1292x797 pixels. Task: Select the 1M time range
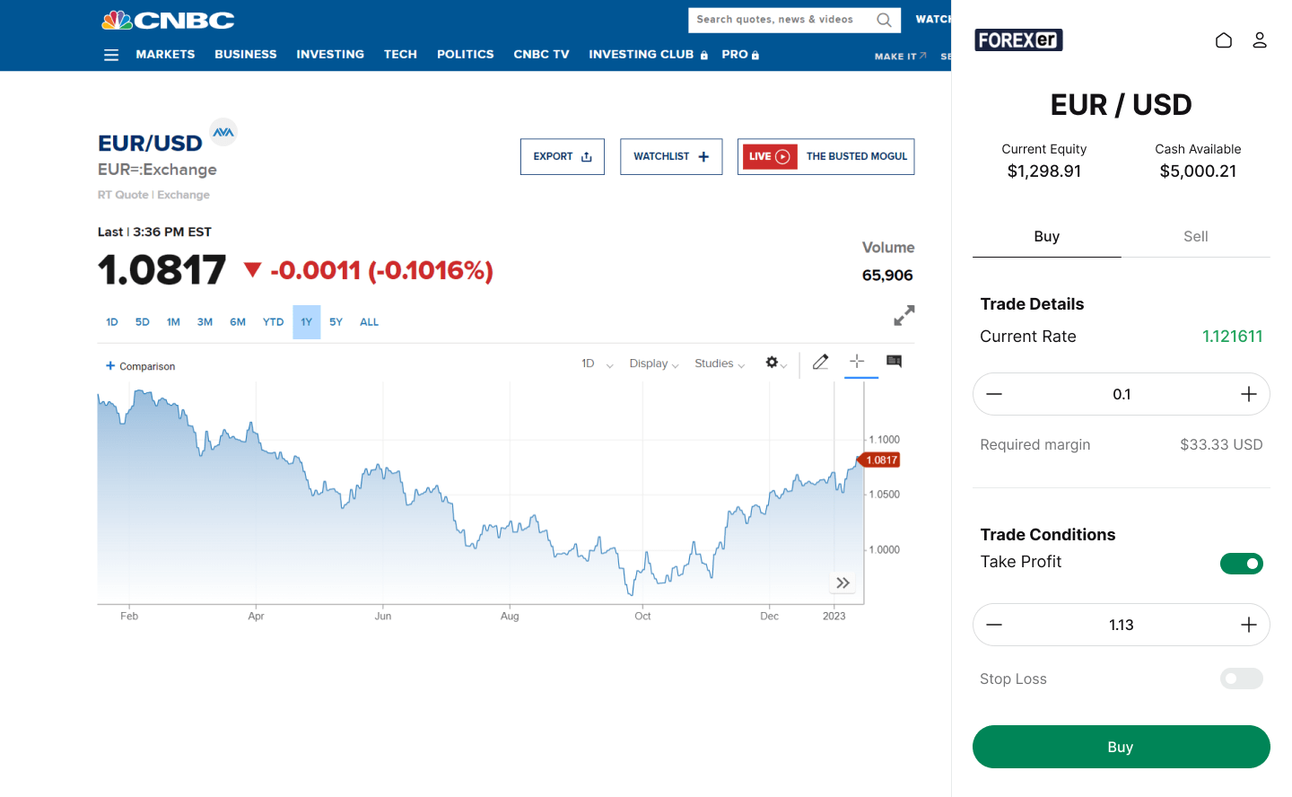173,322
